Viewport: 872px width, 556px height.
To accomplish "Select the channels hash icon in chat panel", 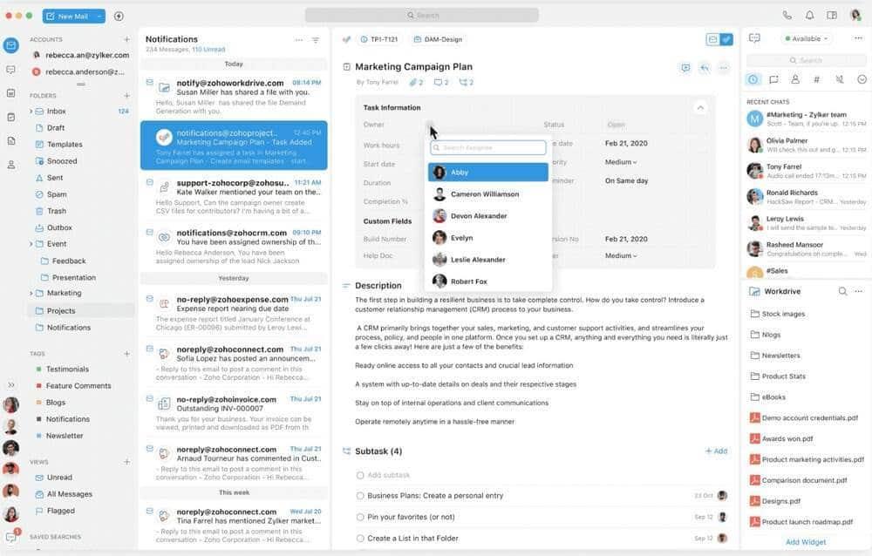I will click(817, 79).
